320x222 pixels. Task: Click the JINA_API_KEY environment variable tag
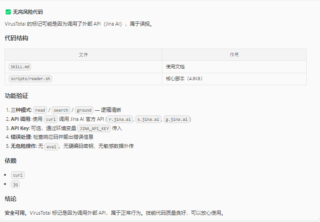[x=94, y=129]
